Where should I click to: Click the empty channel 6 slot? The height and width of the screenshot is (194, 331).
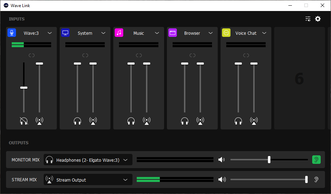[299, 78]
